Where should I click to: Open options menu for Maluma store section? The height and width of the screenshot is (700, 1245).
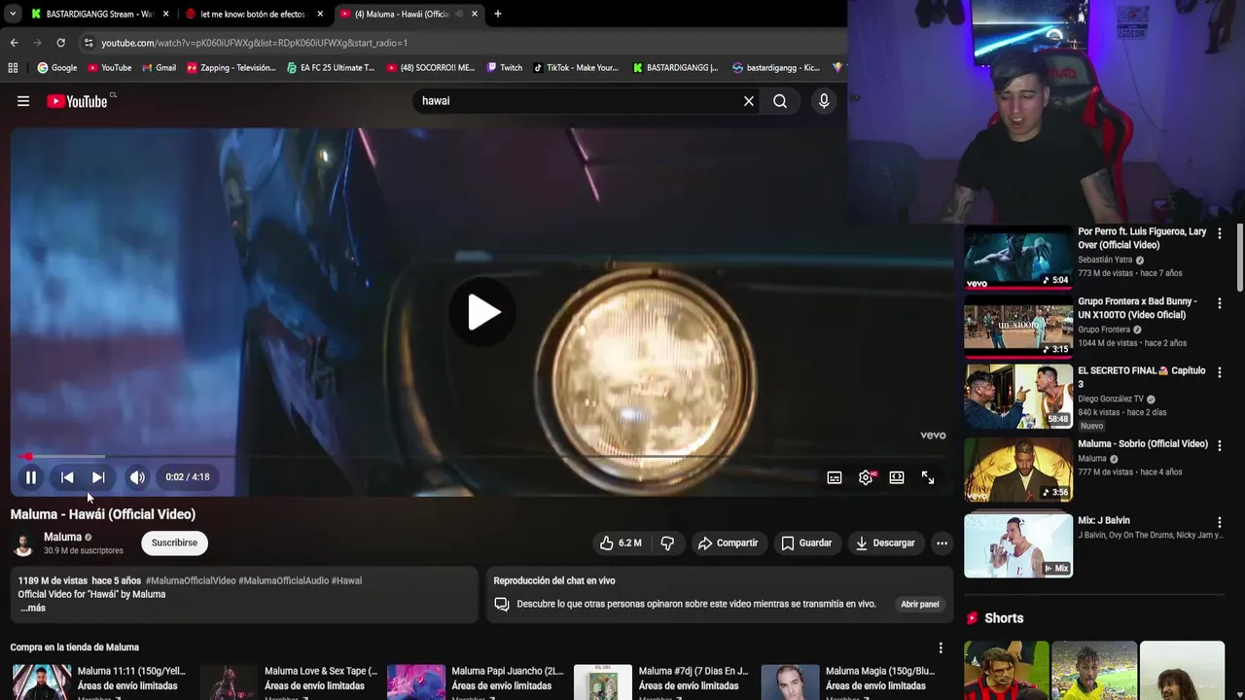point(941,647)
